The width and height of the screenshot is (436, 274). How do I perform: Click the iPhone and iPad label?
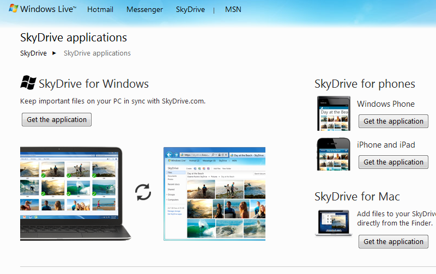coord(386,145)
